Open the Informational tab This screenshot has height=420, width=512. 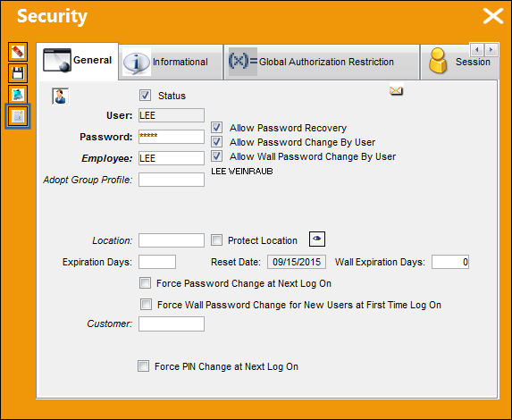coord(171,62)
